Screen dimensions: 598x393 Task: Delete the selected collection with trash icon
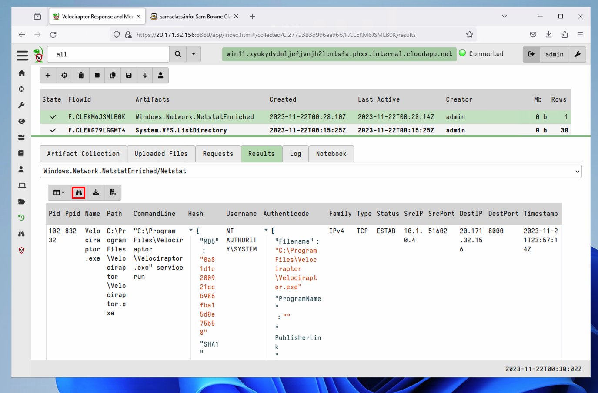(81, 76)
